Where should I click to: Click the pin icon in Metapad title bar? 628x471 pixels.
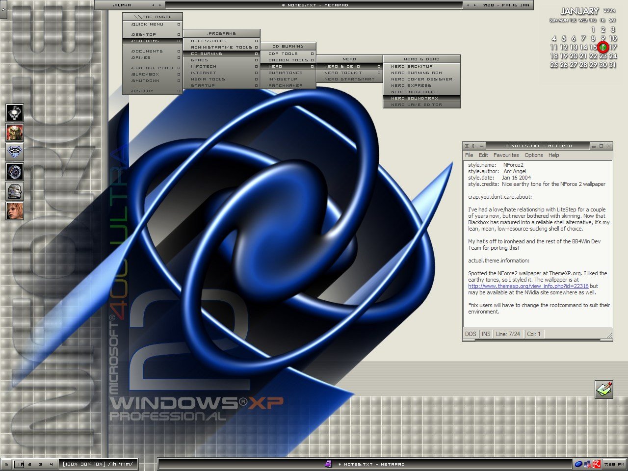click(474, 146)
